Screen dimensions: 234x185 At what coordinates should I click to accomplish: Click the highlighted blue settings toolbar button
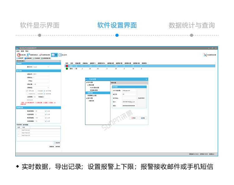(x=54, y=55)
